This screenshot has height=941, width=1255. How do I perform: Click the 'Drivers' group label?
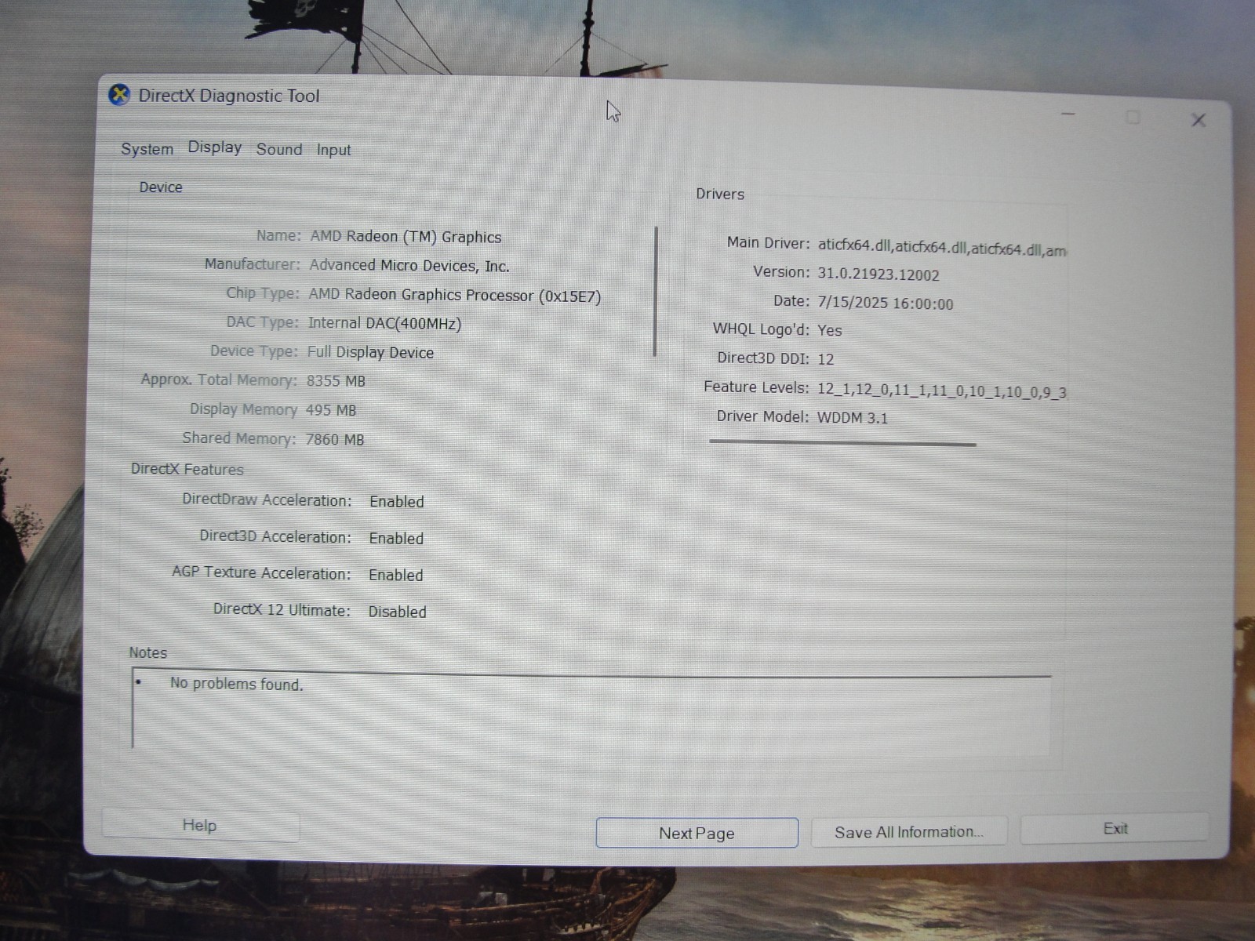[720, 194]
